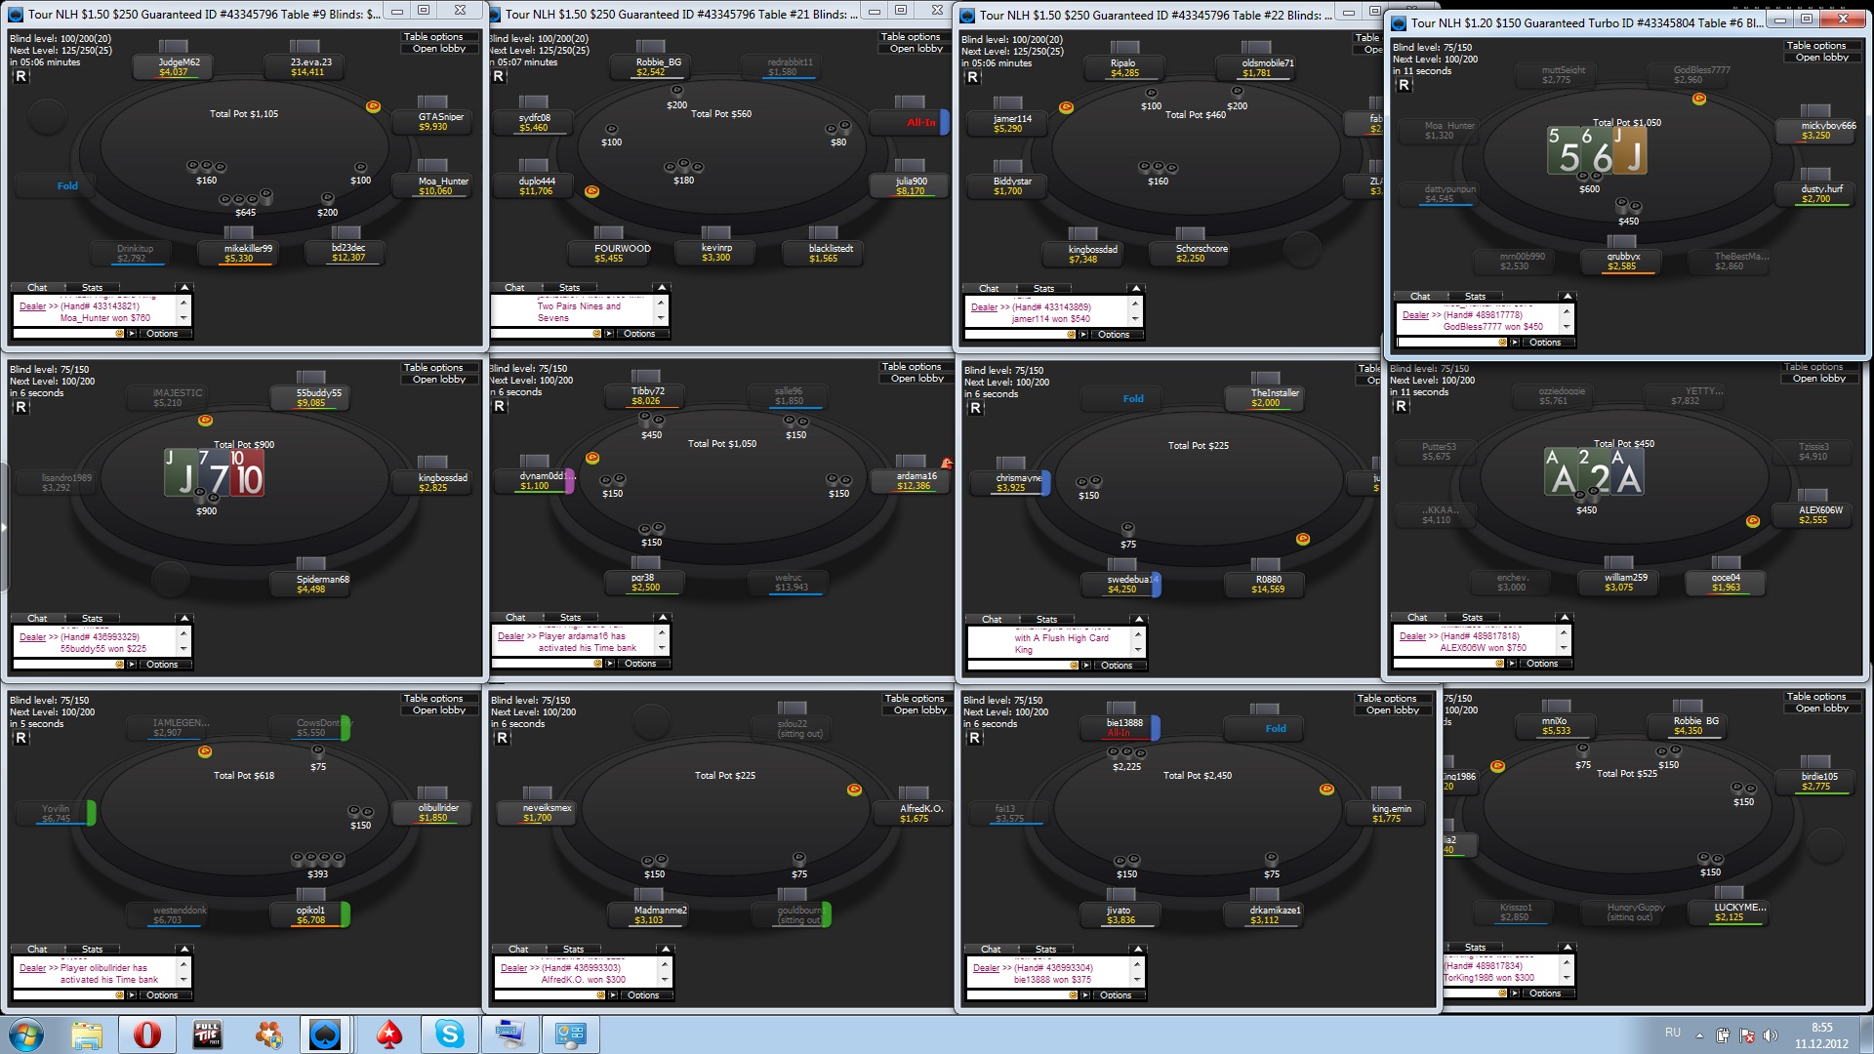The height and width of the screenshot is (1054, 1874).
Task: Open Skype from the taskbar
Action: click(450, 1034)
